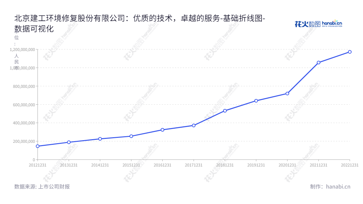Click the 20141231 data point marker
363x204 pixels.
[x=100, y=139]
